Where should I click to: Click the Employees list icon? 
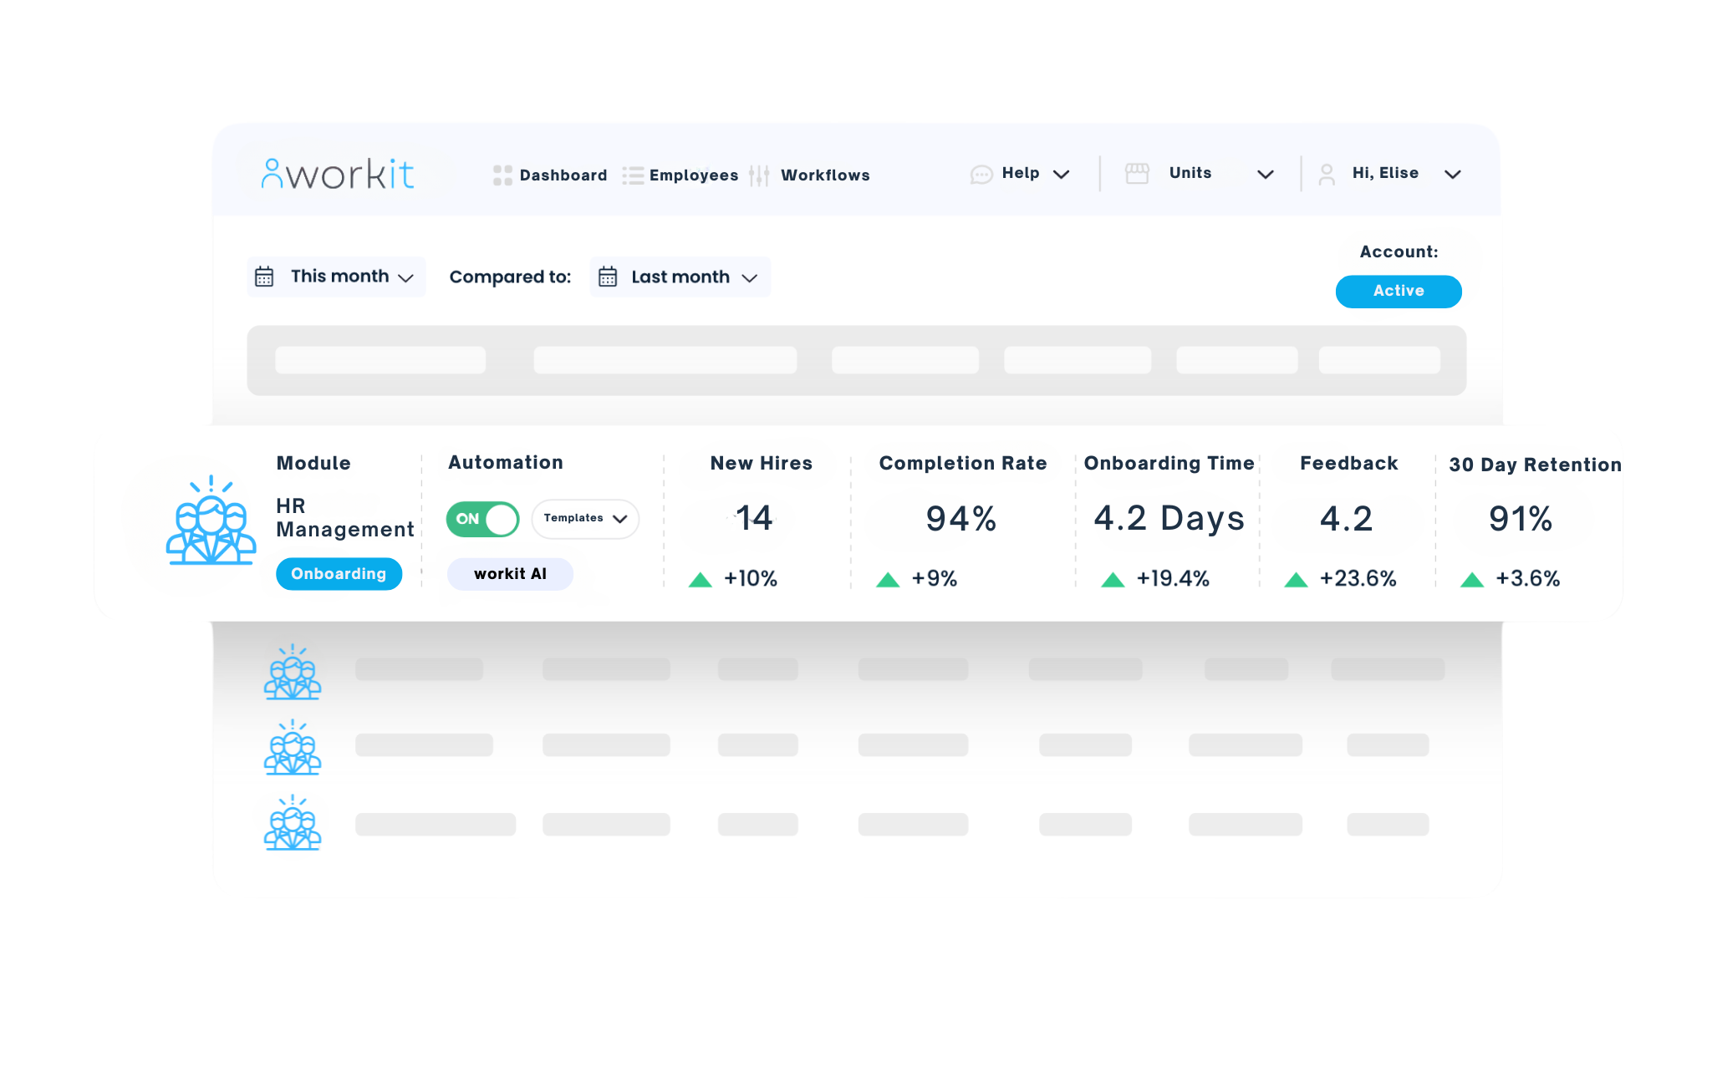(633, 175)
